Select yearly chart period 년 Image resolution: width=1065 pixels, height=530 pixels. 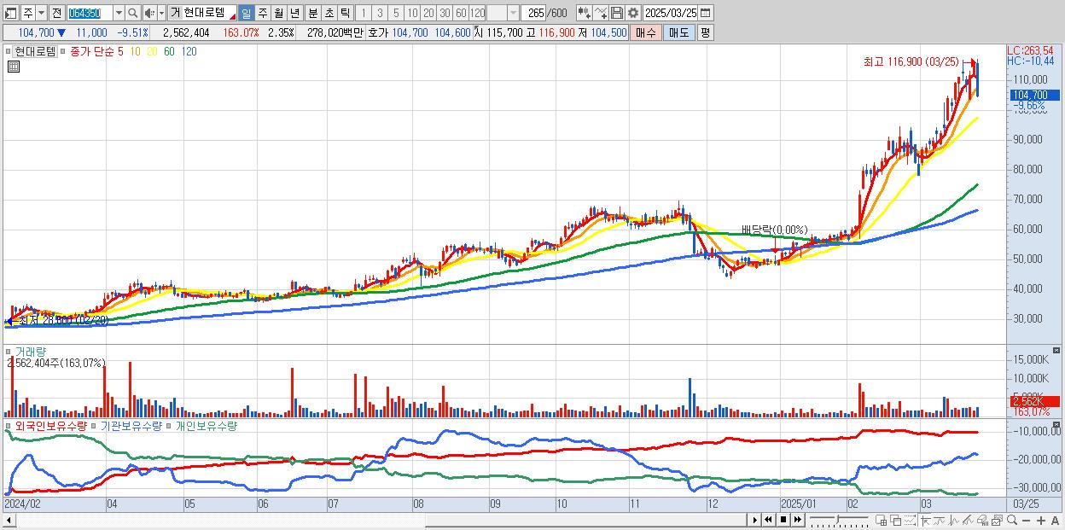pos(294,13)
